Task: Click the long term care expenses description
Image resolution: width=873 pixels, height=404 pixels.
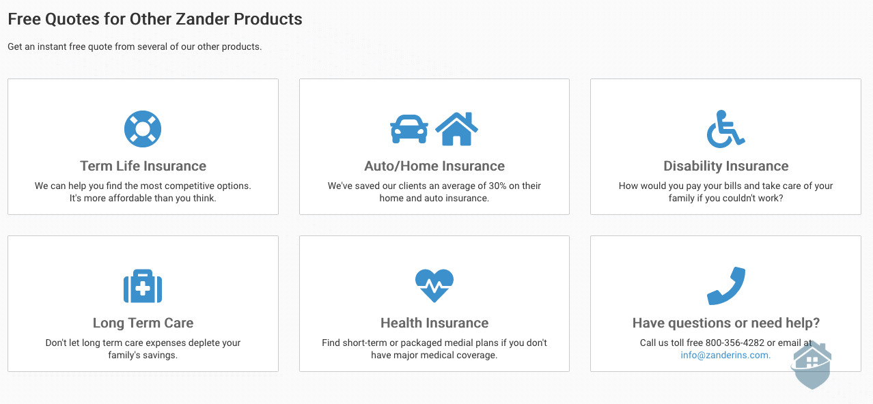Action: (x=143, y=349)
